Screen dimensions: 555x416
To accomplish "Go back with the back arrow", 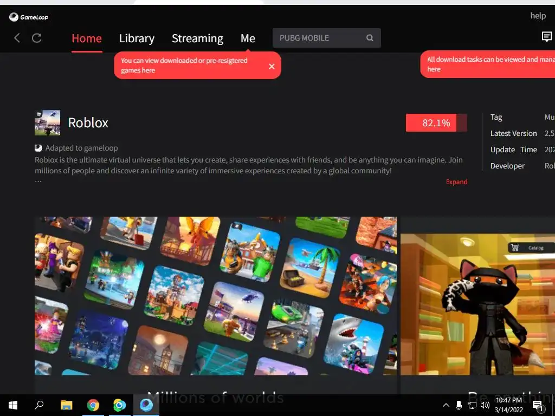I will pyautogui.click(x=17, y=38).
